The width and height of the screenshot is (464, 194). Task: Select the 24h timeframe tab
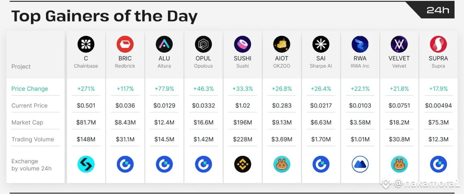[x=438, y=10]
